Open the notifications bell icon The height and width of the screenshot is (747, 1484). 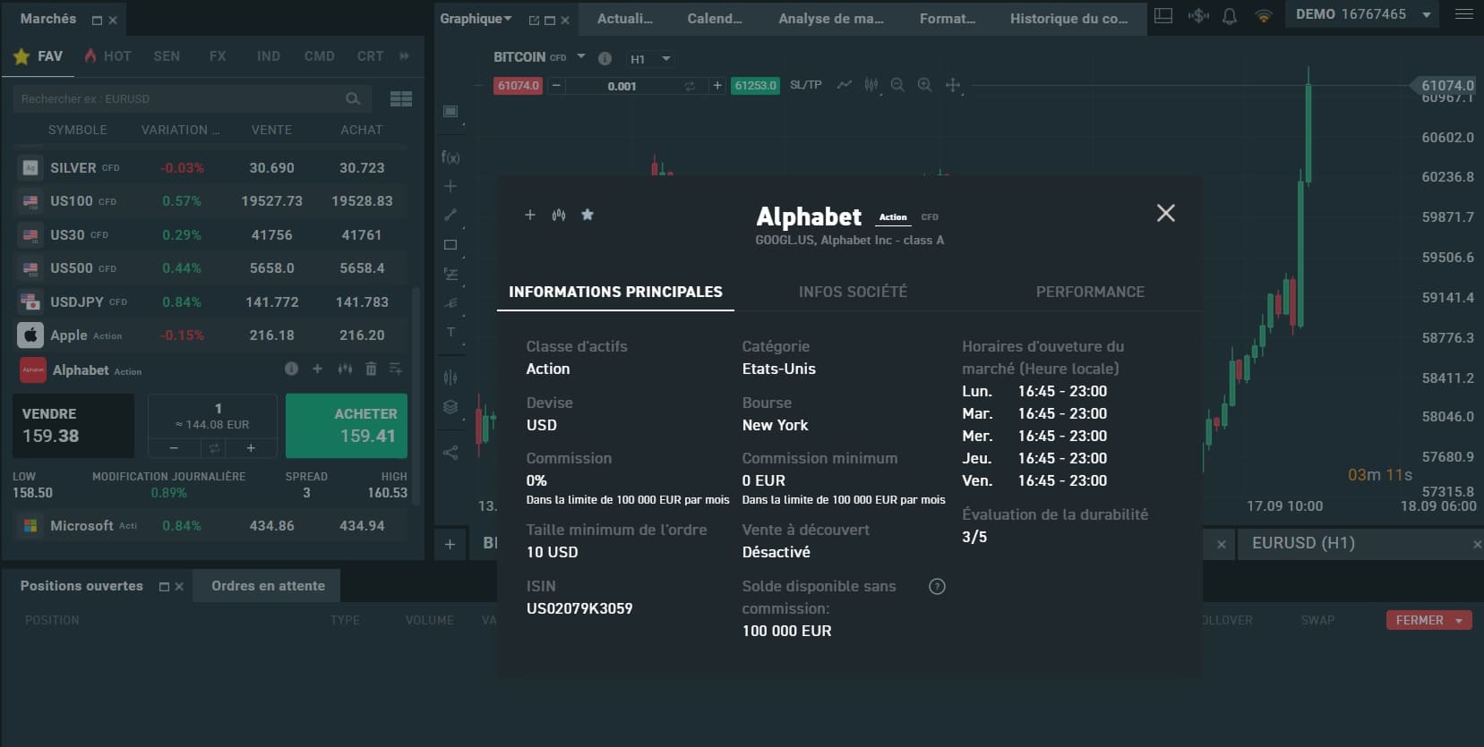click(x=1230, y=15)
